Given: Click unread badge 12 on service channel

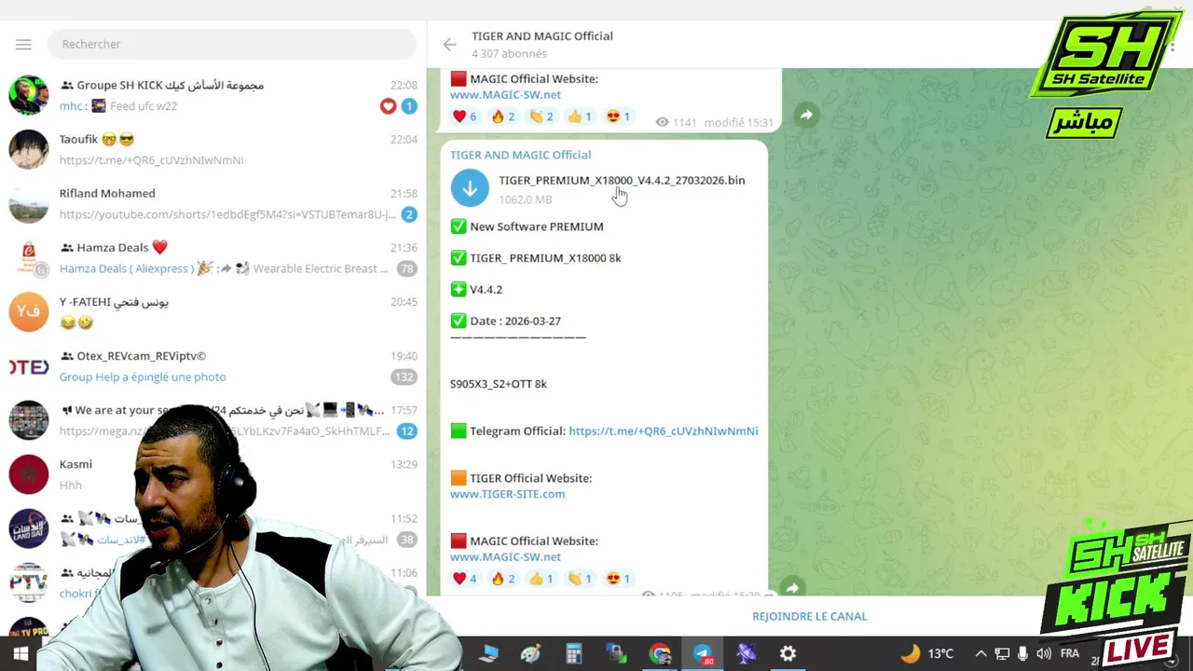Looking at the screenshot, I should (x=406, y=431).
